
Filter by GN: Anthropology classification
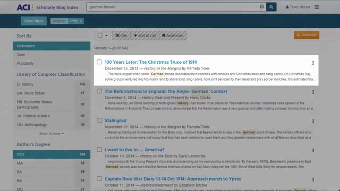click(52, 125)
